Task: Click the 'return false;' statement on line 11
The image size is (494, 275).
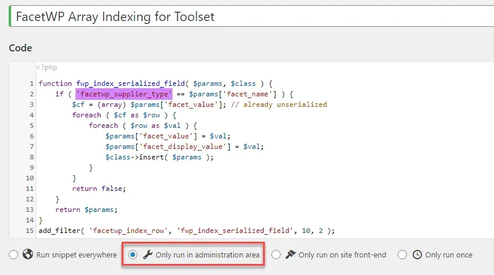Action: coord(99,189)
